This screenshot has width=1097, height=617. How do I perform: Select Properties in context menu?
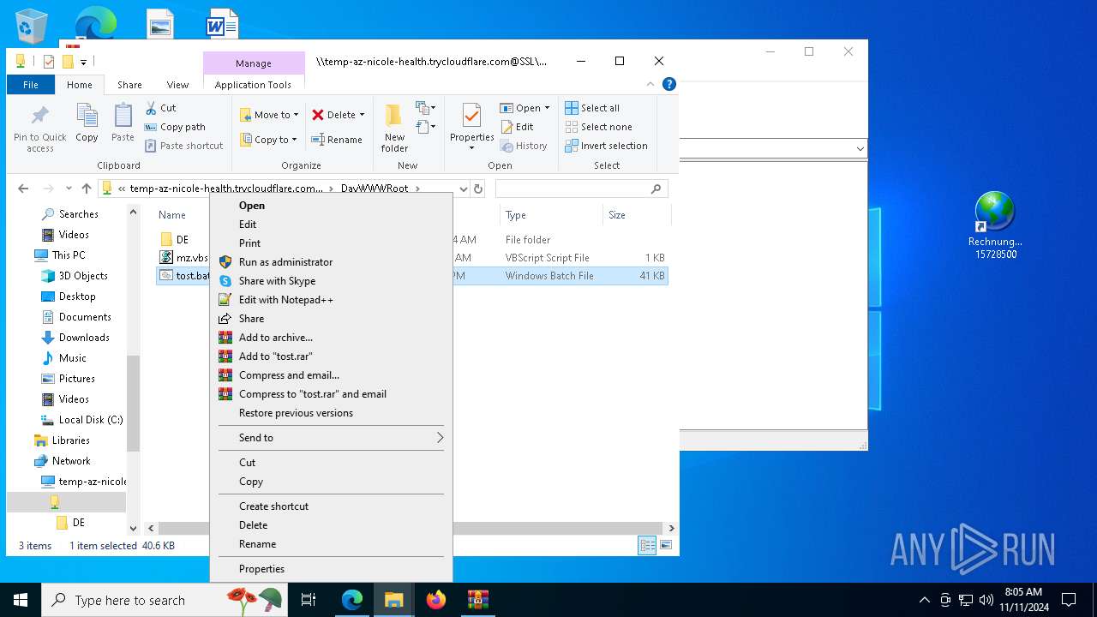tap(331, 569)
